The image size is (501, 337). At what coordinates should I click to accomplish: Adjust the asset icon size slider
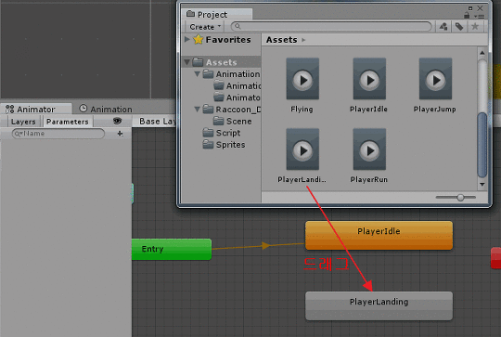pyautogui.click(x=460, y=197)
